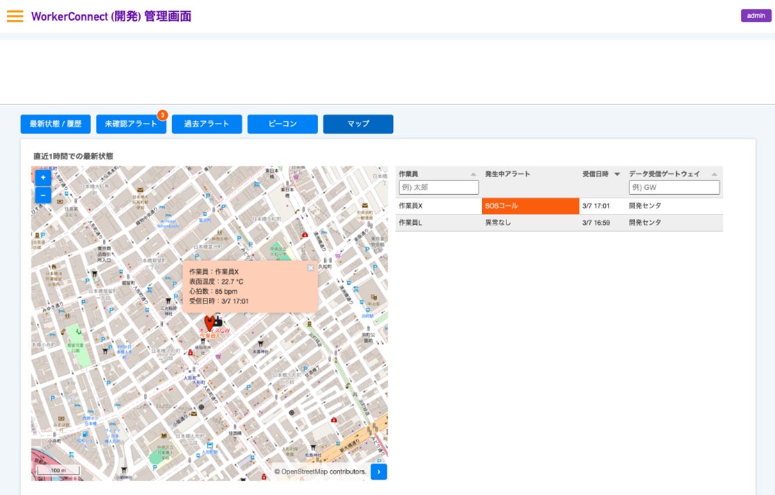Zoom in the map with plus button
Image resolution: width=775 pixels, height=495 pixels.
43,178
